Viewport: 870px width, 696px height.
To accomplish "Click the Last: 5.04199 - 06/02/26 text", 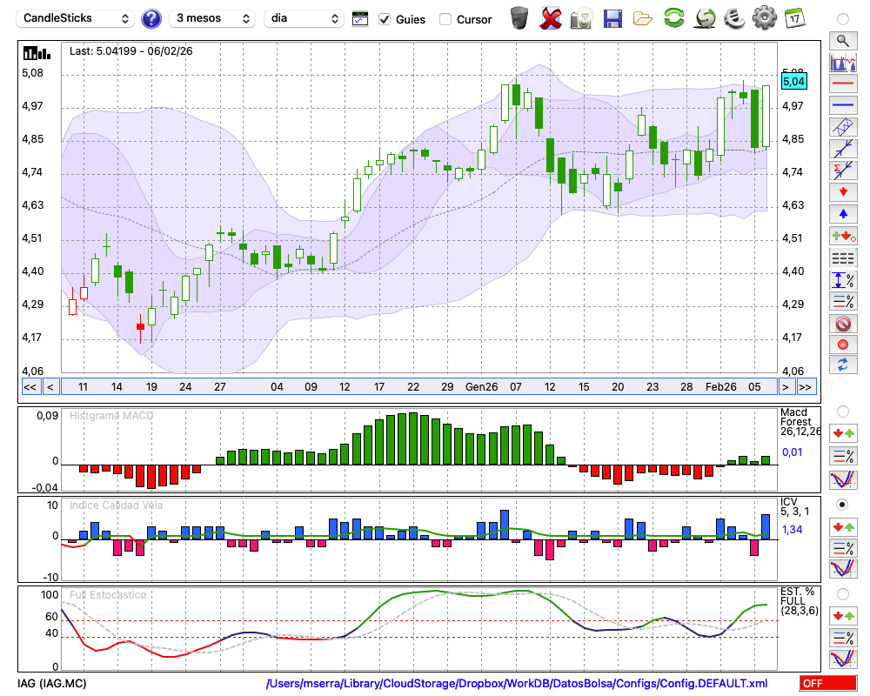I will point(131,51).
